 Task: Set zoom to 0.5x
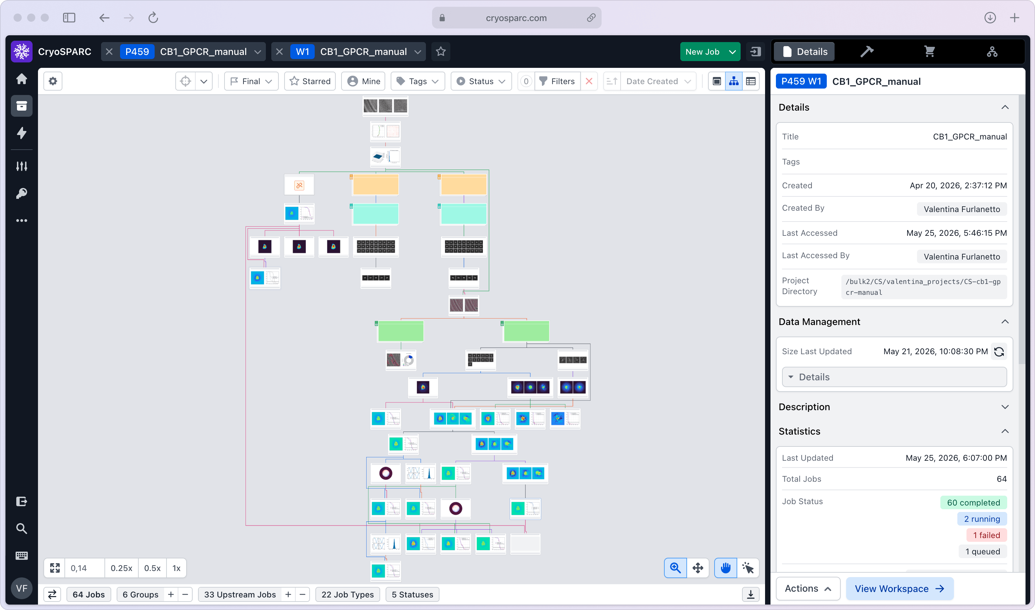pyautogui.click(x=152, y=568)
